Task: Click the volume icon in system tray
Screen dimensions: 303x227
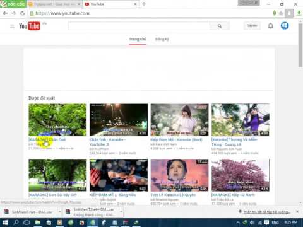Action: [x=252, y=223]
